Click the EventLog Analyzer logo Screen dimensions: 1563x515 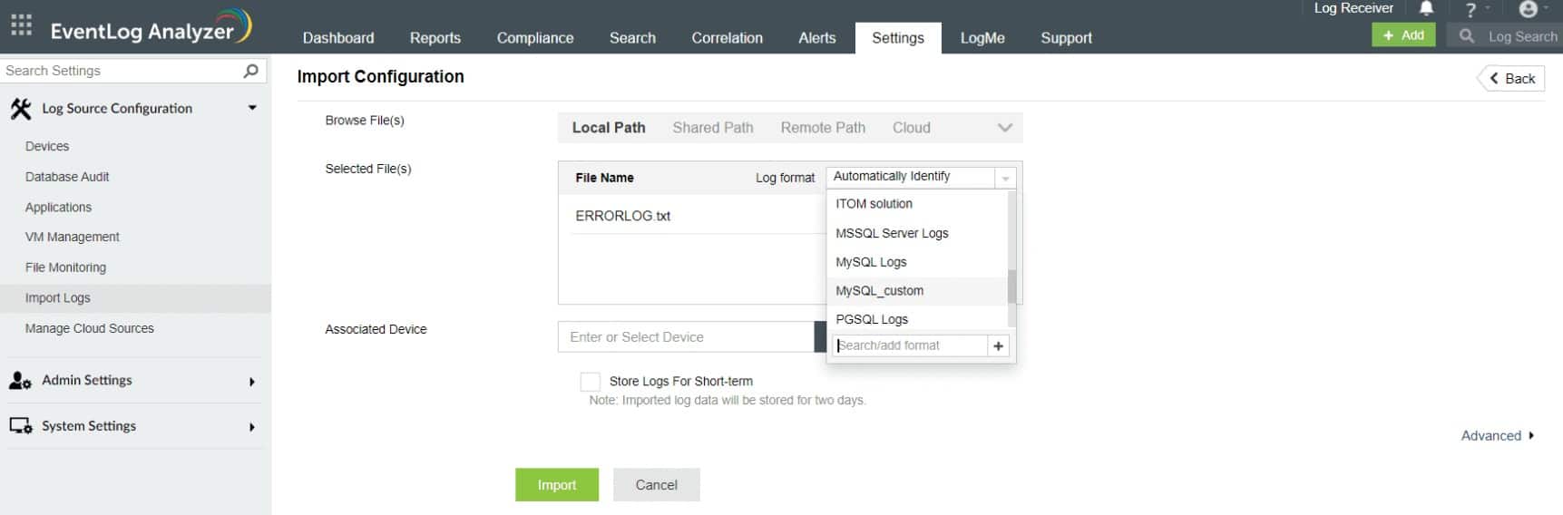tap(151, 28)
